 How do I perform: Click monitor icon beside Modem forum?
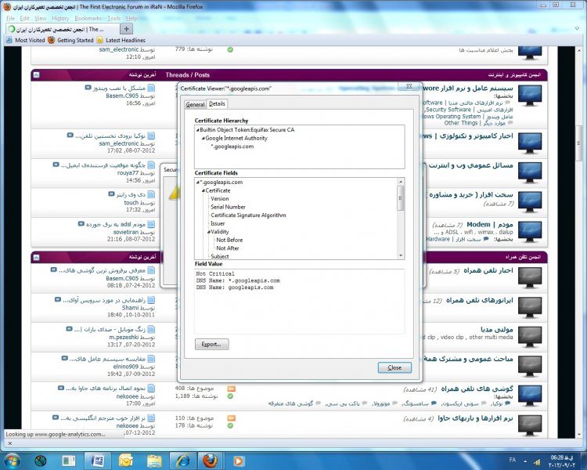[530, 232]
